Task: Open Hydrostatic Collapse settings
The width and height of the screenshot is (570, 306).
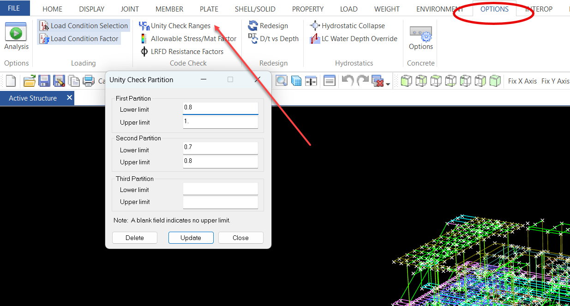Action: click(314, 25)
